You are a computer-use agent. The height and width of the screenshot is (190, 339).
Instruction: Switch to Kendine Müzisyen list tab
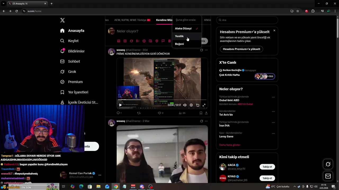(x=164, y=20)
